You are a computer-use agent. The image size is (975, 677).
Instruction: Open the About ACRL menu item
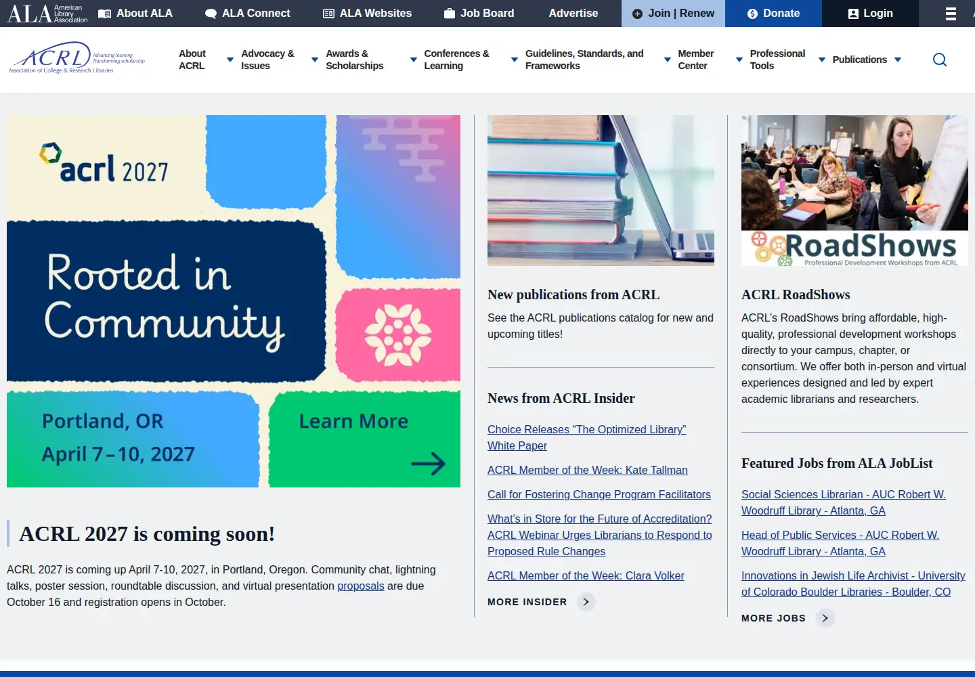[192, 60]
